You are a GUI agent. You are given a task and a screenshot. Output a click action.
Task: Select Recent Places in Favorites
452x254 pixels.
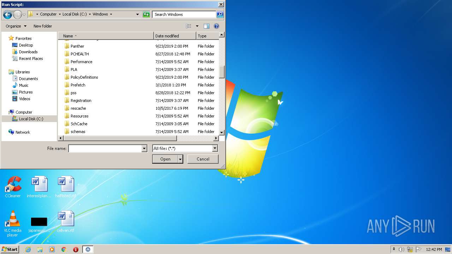pos(31,59)
